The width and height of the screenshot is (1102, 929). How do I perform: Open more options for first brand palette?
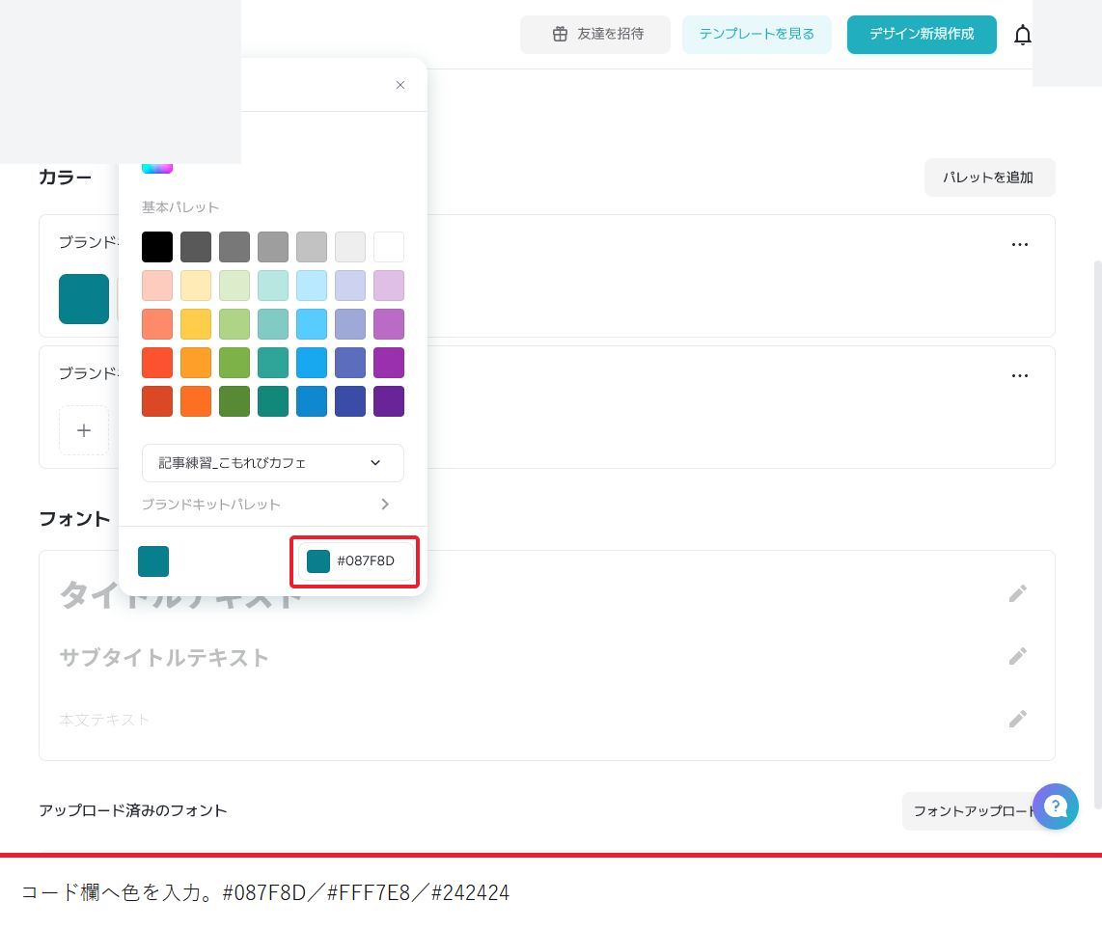(x=1020, y=244)
